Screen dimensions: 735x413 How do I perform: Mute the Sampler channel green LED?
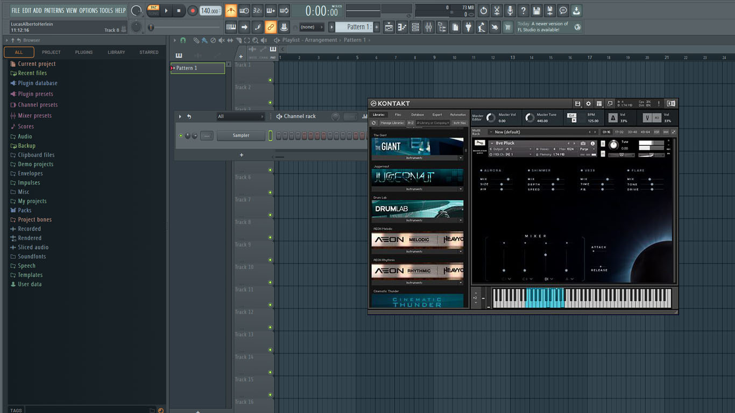181,136
